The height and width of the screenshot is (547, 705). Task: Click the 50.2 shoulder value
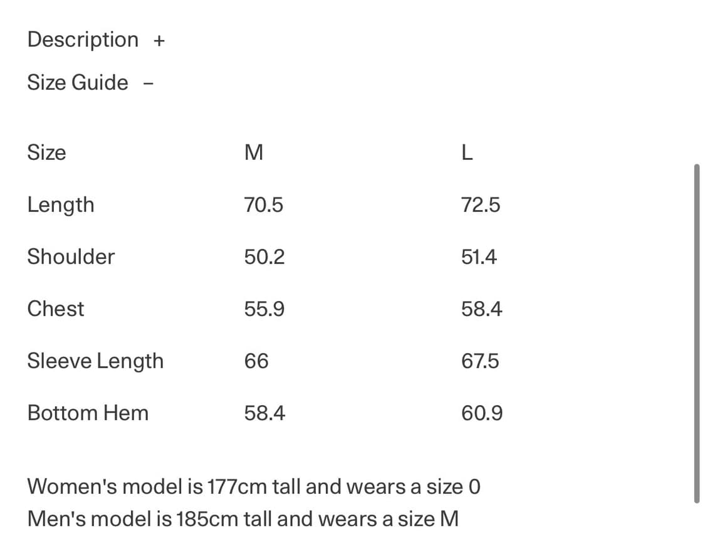pyautogui.click(x=264, y=257)
